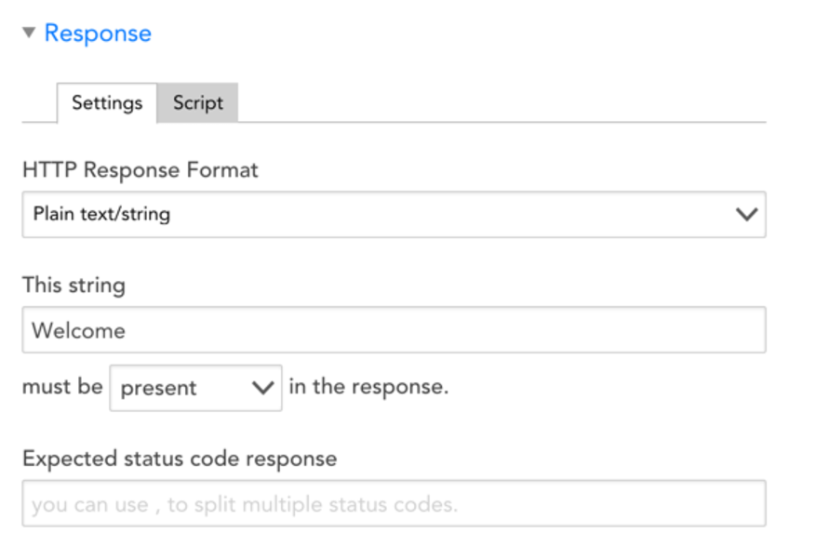Switch to the Script tab
The height and width of the screenshot is (546, 816).
[198, 103]
